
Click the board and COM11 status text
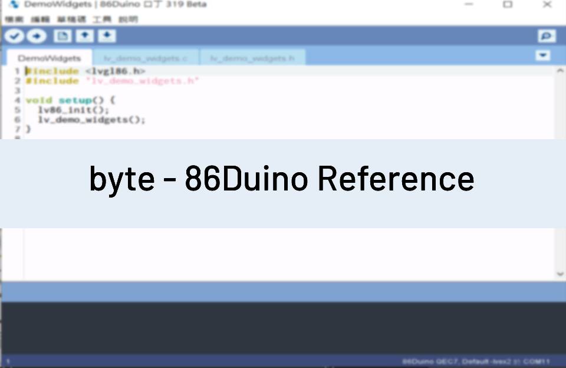click(476, 362)
